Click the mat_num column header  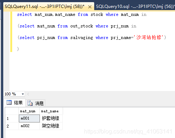pyautogui.click(x=29, y=111)
